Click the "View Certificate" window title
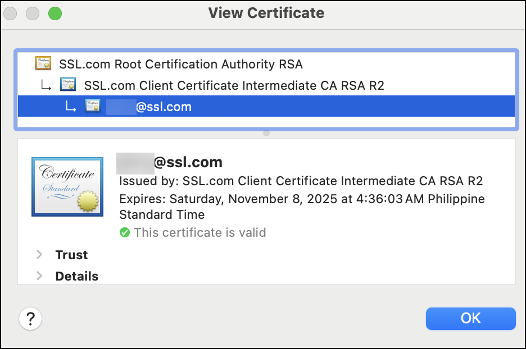Image resolution: width=526 pixels, height=349 pixels. click(266, 13)
